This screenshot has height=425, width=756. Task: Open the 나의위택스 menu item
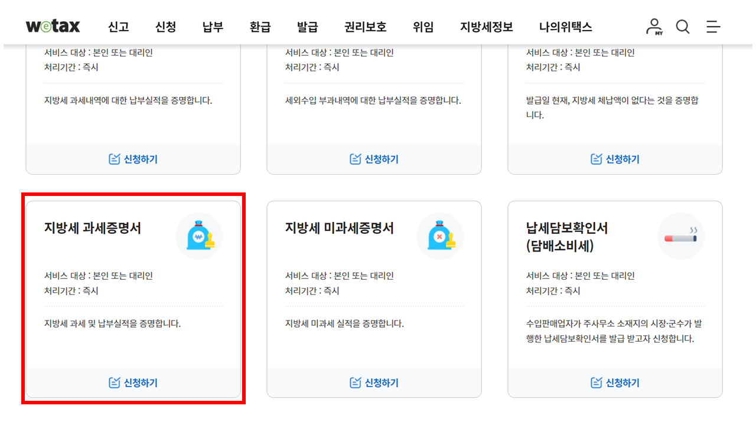point(565,27)
